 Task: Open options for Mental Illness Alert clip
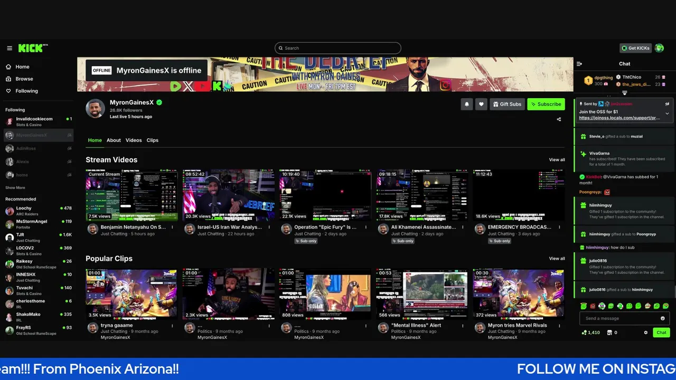[x=463, y=326]
